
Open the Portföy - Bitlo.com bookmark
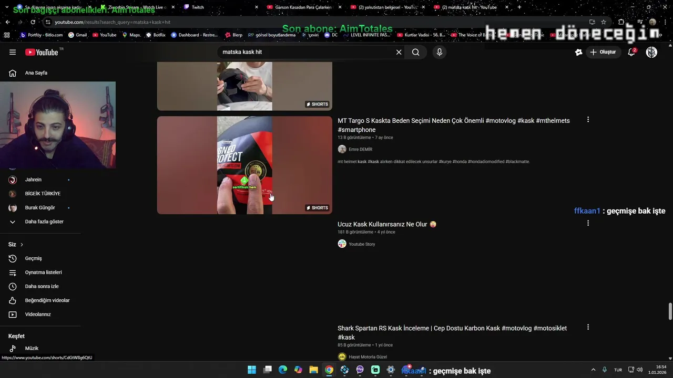pos(42,35)
